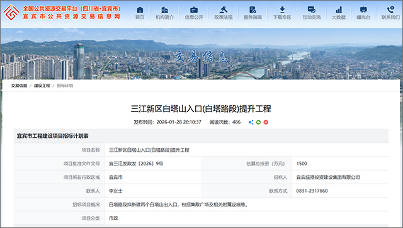The image size is (403, 228).
Task: Go to 建设工程 breadcrumb
Action: coord(42,86)
